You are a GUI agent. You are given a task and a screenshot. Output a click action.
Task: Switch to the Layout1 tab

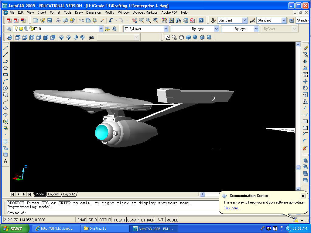(54, 194)
